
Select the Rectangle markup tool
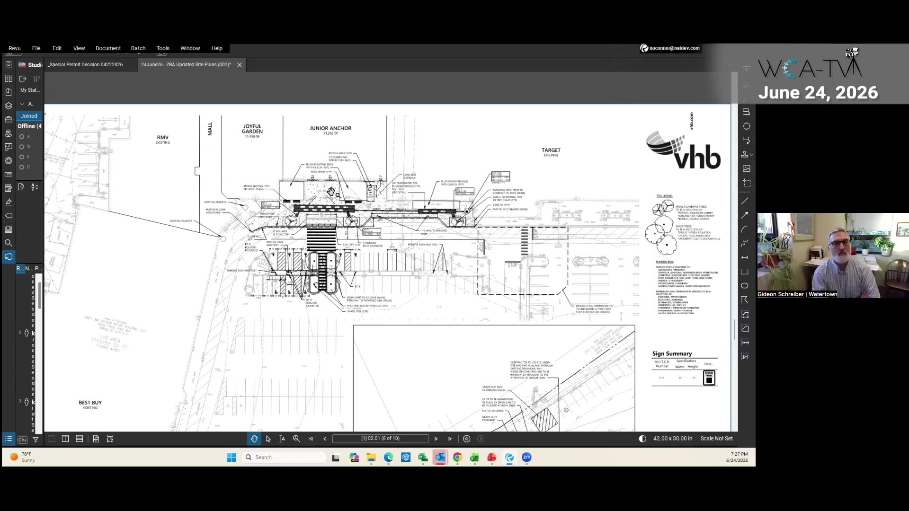click(745, 272)
